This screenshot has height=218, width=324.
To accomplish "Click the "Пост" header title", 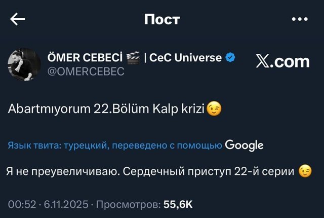I will pyautogui.click(x=161, y=20).
